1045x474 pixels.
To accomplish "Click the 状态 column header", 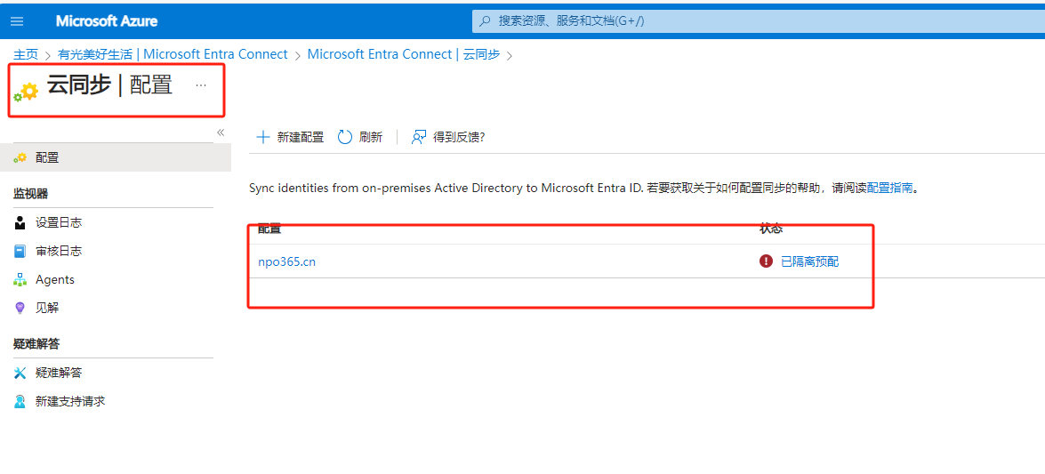I will (x=771, y=229).
